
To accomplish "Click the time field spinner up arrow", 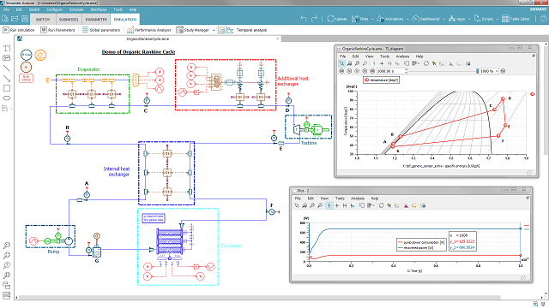I will 406,69.
